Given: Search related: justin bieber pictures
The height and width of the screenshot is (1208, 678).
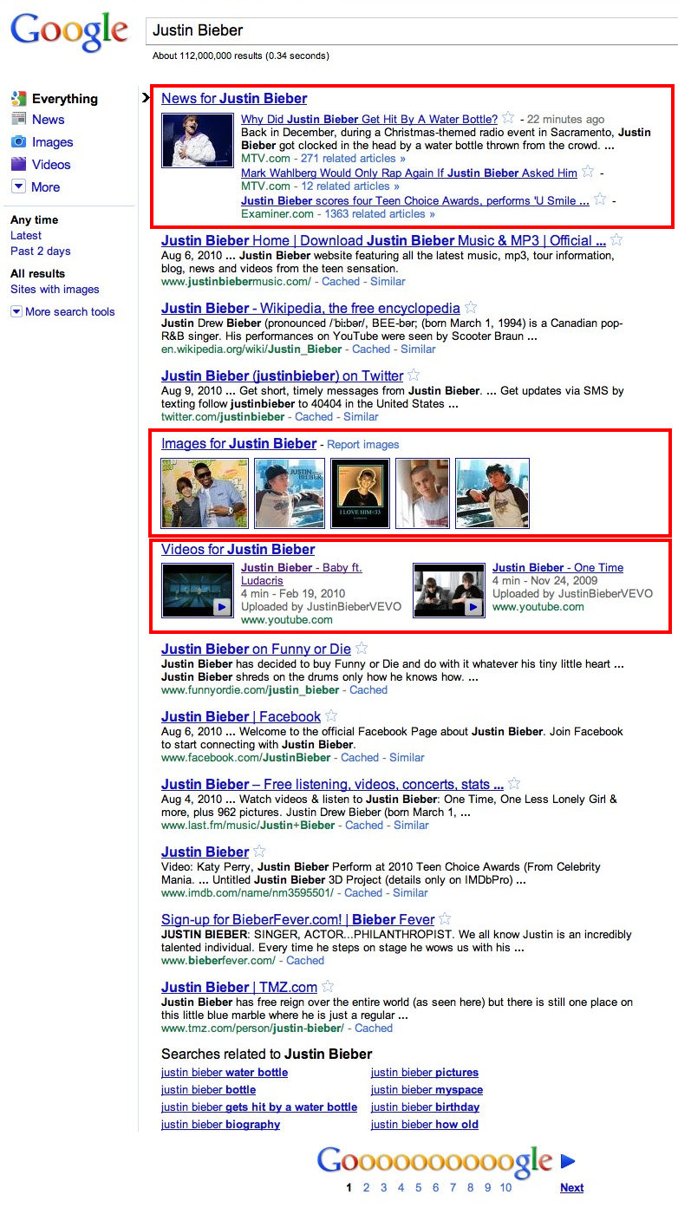Looking at the screenshot, I should pos(425,1072).
